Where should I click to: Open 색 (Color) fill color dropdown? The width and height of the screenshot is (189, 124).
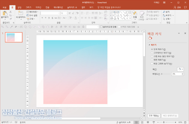pos(180,69)
